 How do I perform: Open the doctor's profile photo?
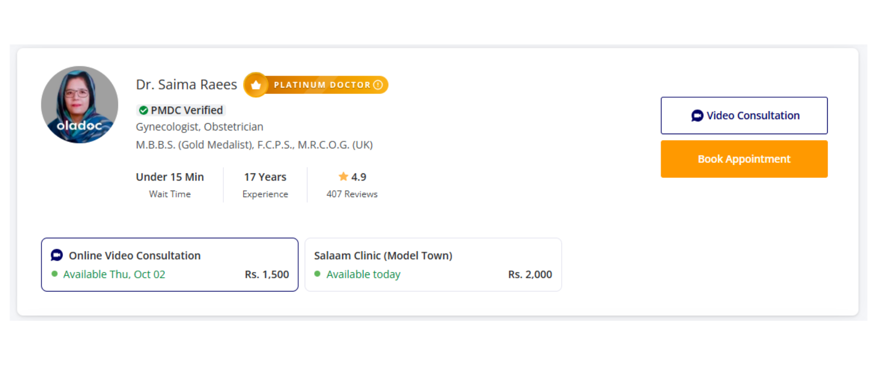(79, 104)
